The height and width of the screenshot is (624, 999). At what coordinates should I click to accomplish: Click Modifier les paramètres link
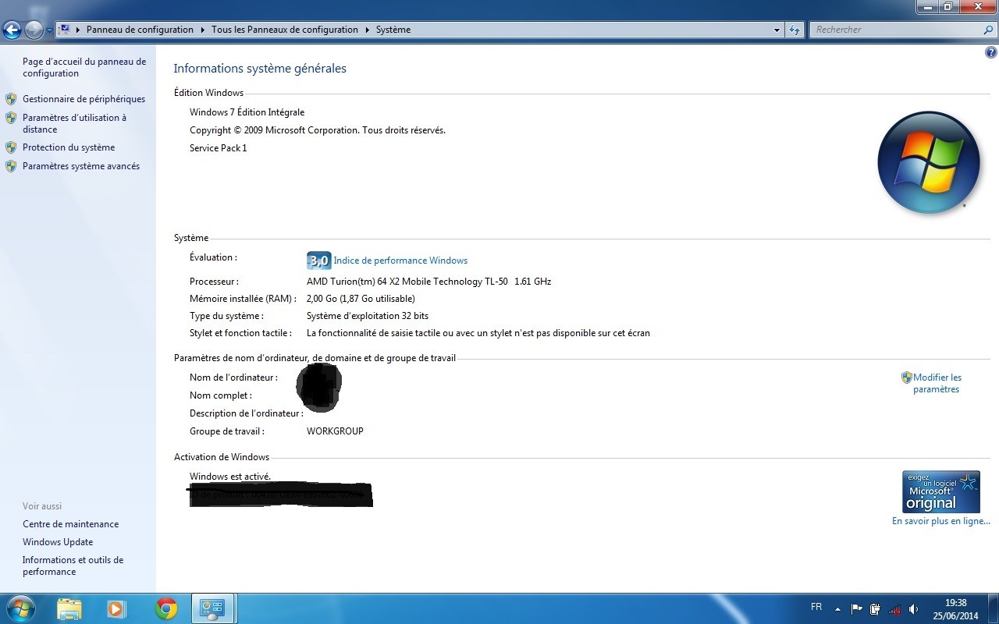(937, 383)
